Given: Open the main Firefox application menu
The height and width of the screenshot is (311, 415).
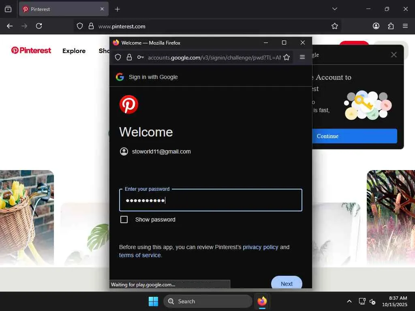Looking at the screenshot, I should (405, 26).
